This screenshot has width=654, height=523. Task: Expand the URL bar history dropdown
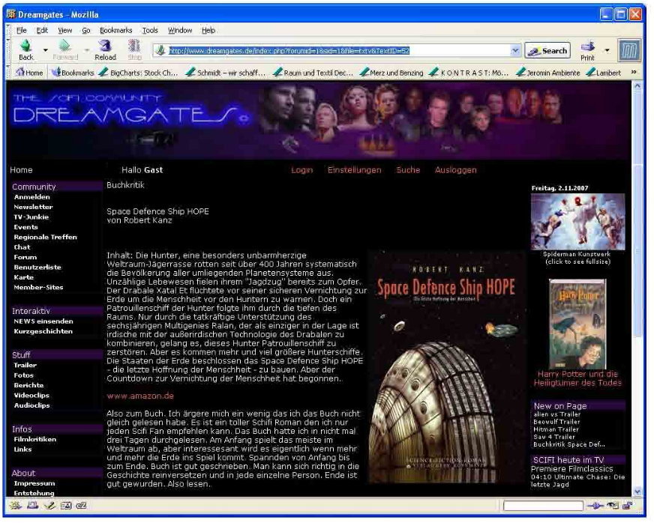click(515, 50)
